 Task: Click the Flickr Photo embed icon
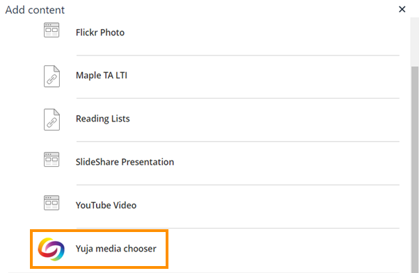[52, 30]
